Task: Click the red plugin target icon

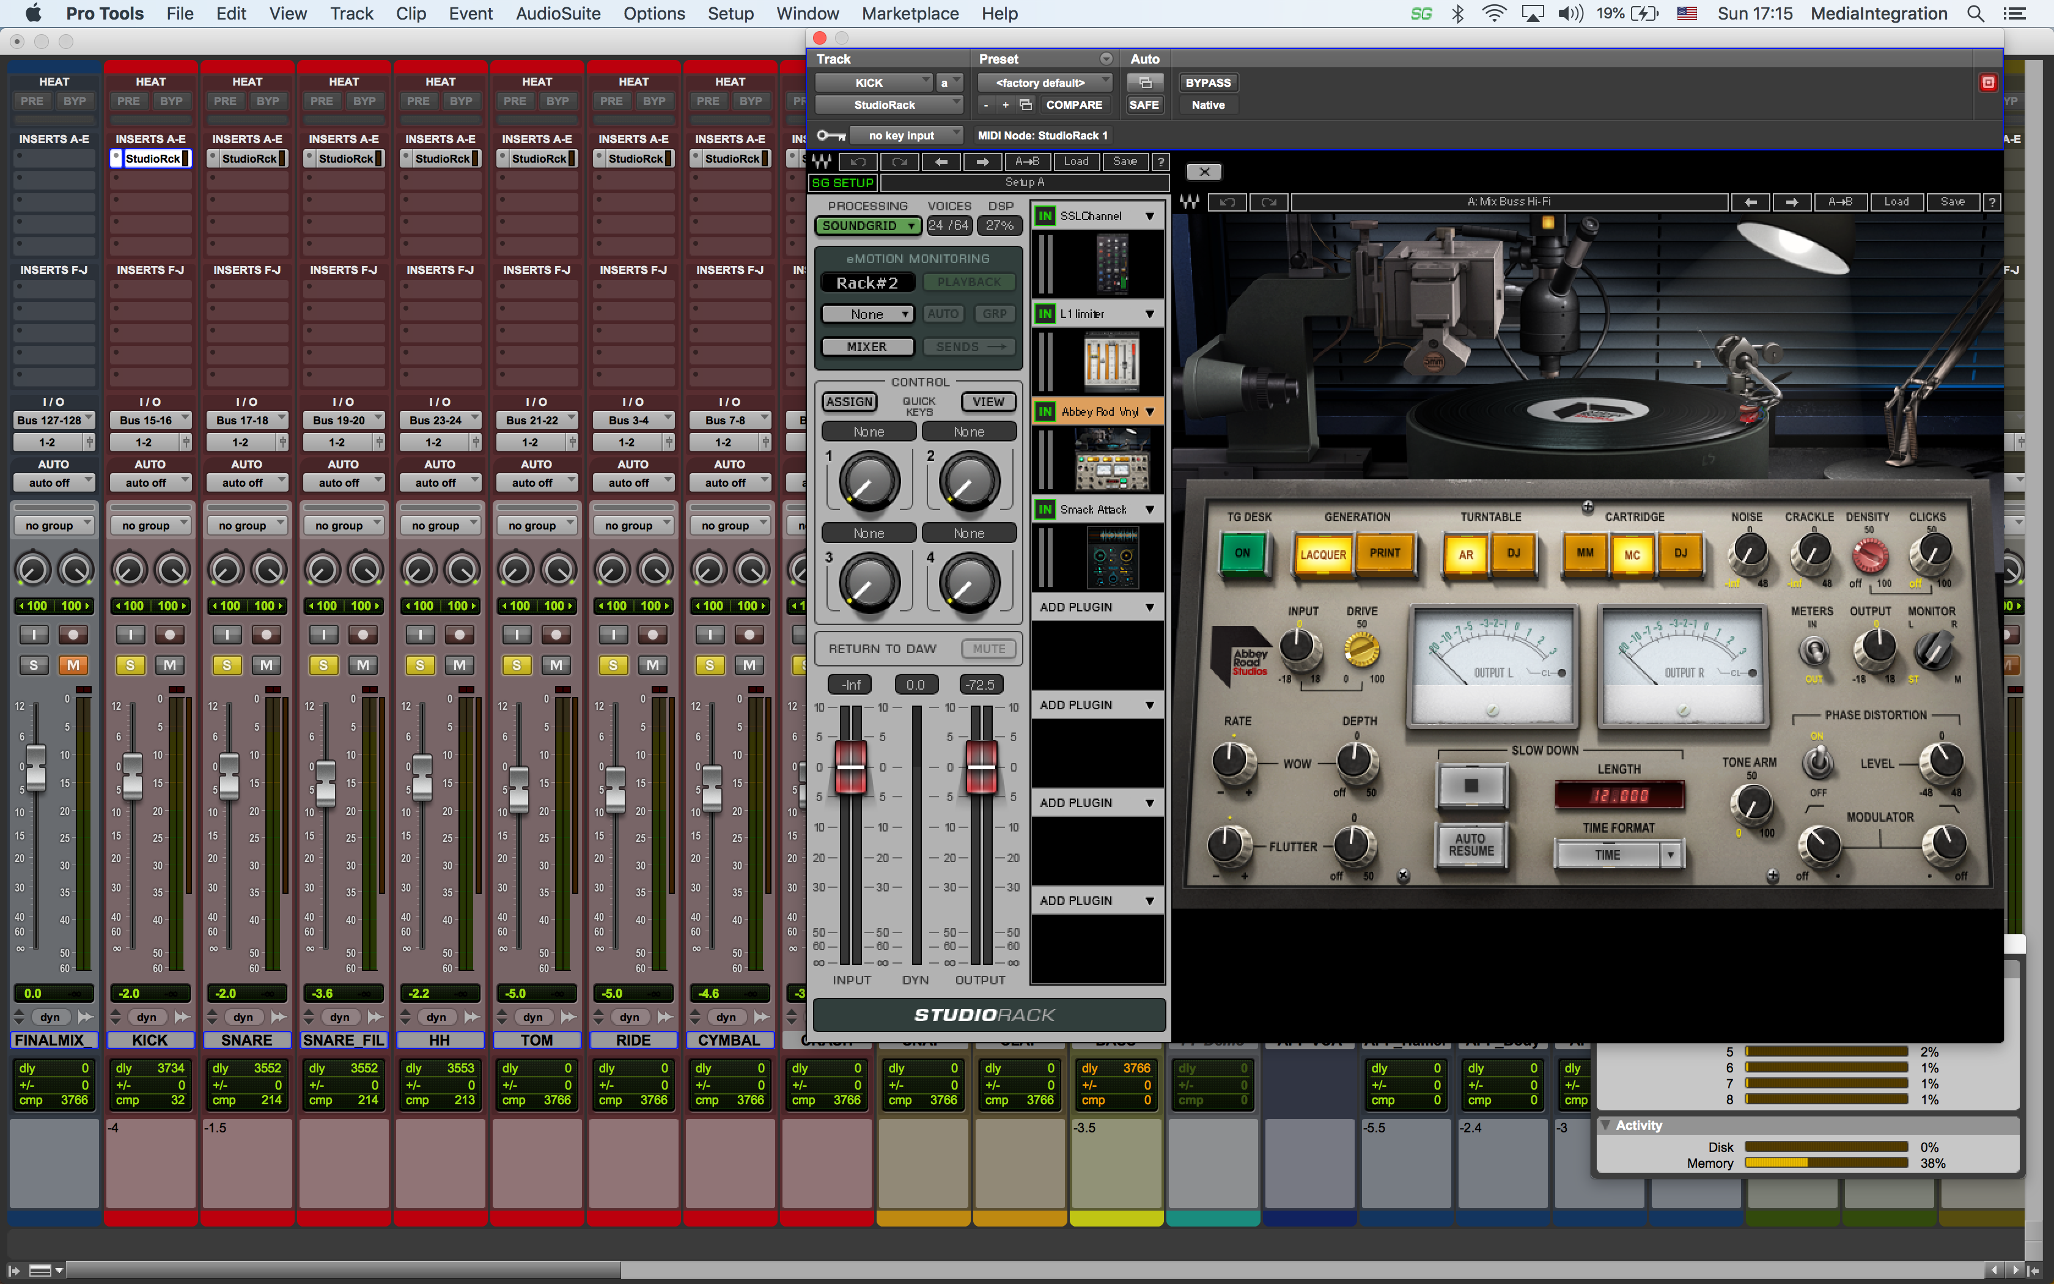Action: (1988, 83)
